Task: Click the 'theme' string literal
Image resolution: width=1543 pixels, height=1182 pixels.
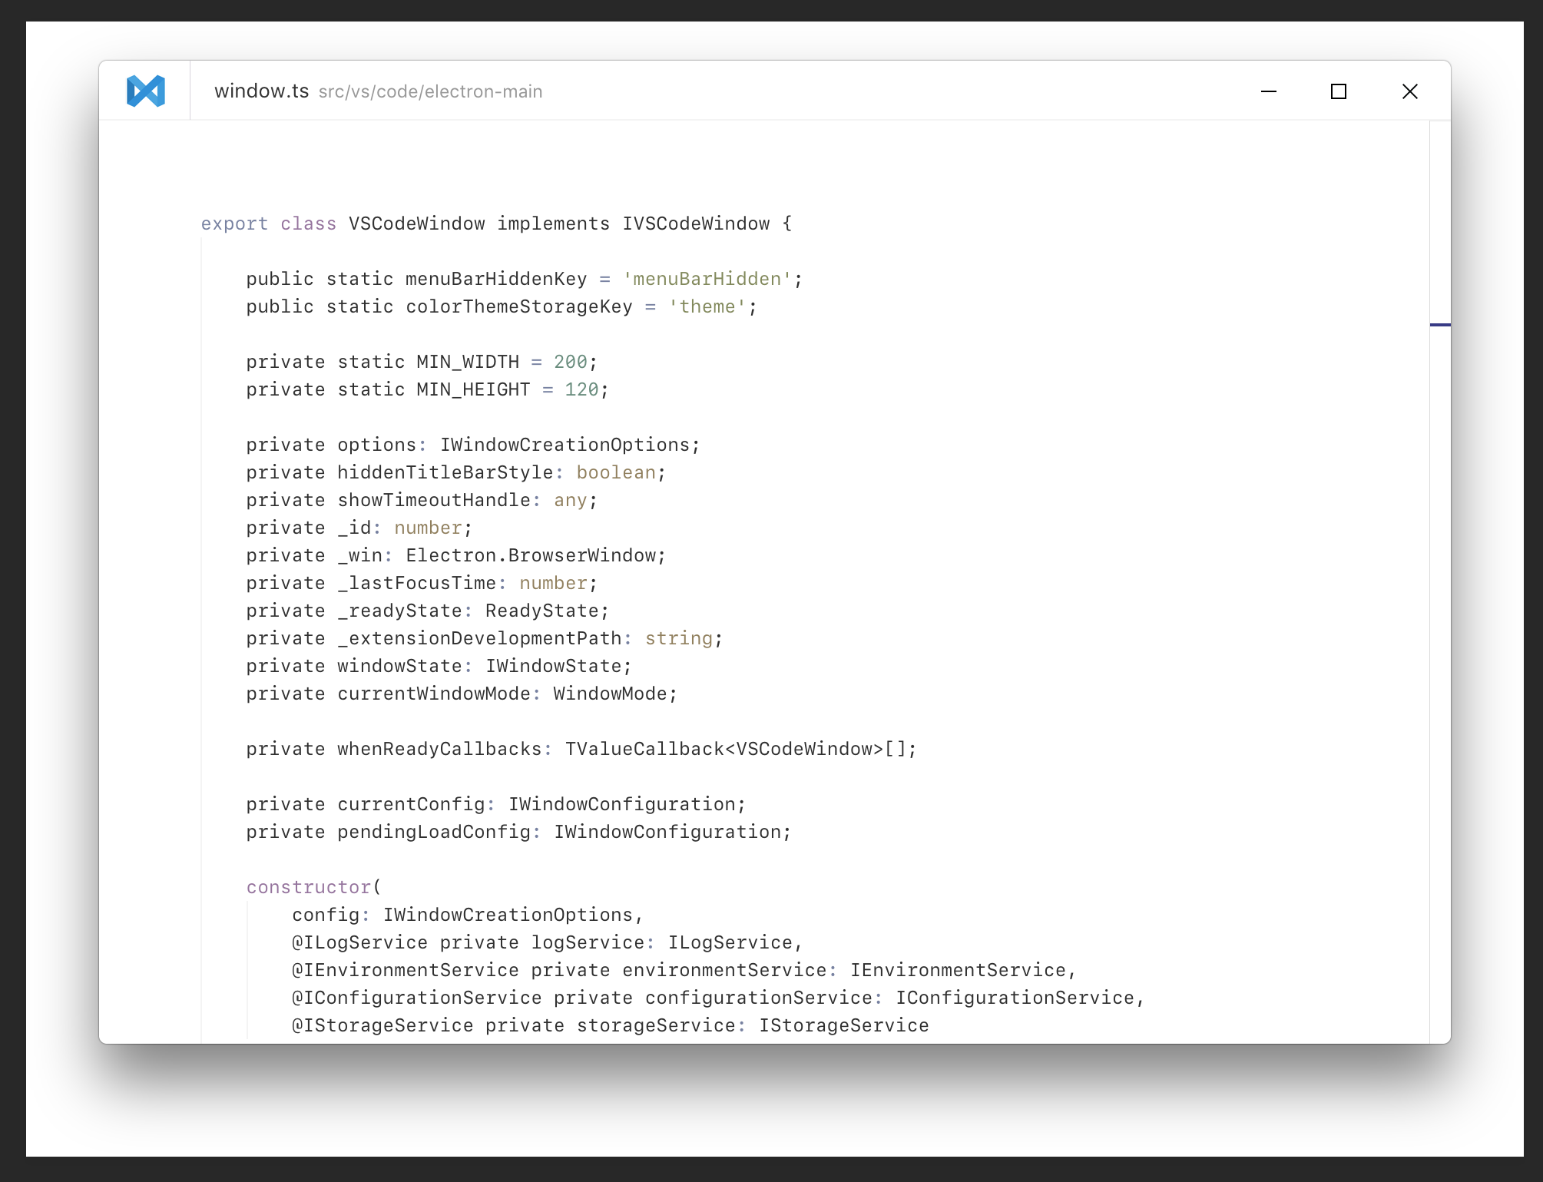Action: pyautogui.click(x=707, y=306)
